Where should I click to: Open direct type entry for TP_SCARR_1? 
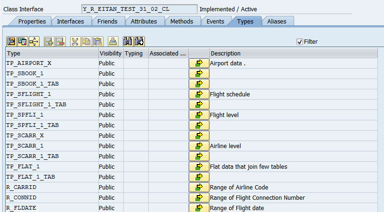tap(199, 146)
